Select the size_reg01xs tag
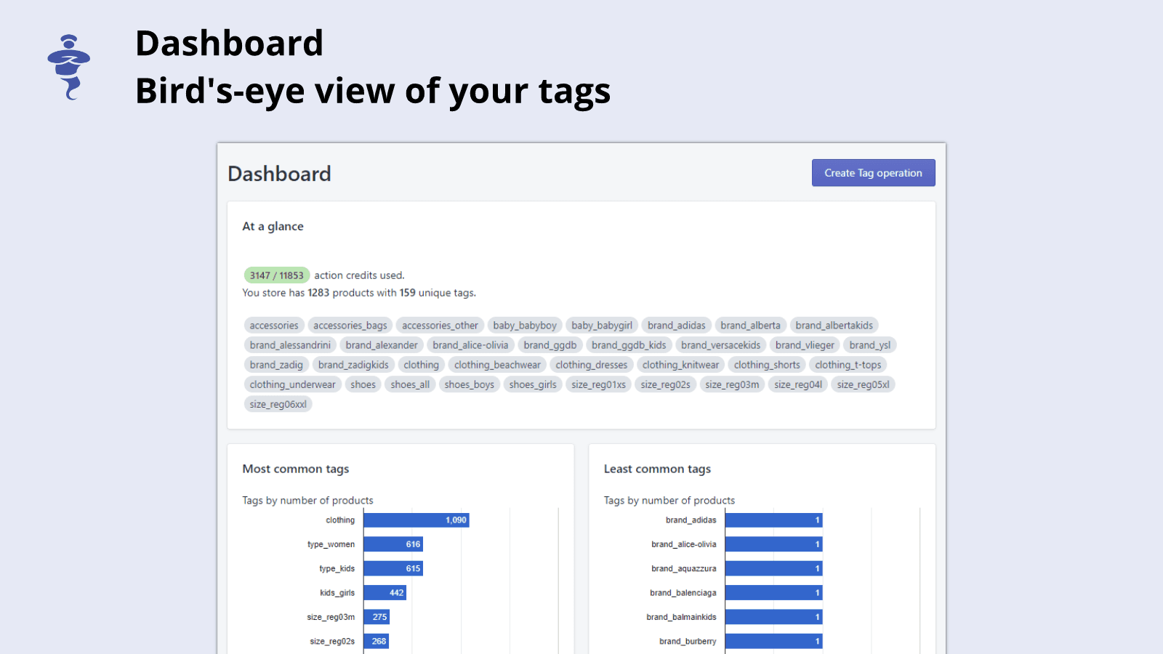Image resolution: width=1163 pixels, height=654 pixels. [x=598, y=384]
